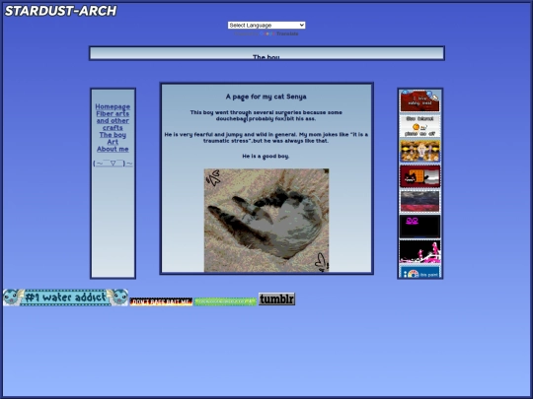Screen dimensions: 533x399
Task: Click the #1 water addict banner
Action: [65, 298]
